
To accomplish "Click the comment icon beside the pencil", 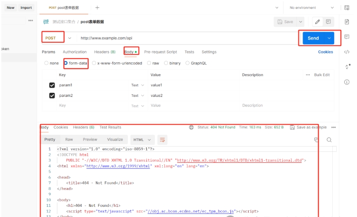I will pos(328,22).
